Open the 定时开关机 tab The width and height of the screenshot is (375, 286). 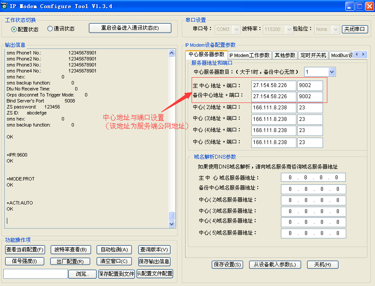point(314,55)
